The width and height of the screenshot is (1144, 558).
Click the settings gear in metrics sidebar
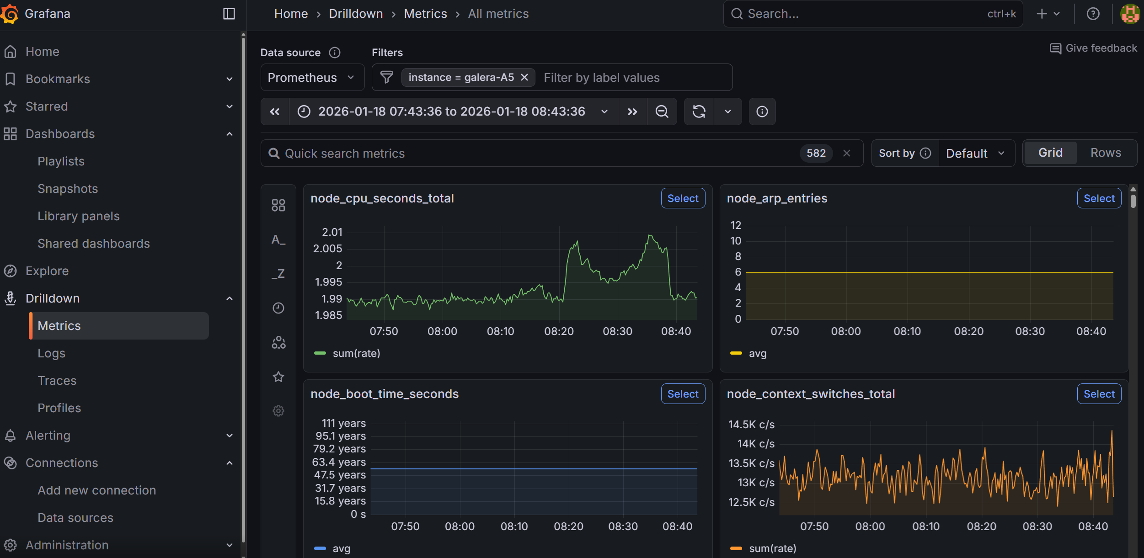point(278,411)
